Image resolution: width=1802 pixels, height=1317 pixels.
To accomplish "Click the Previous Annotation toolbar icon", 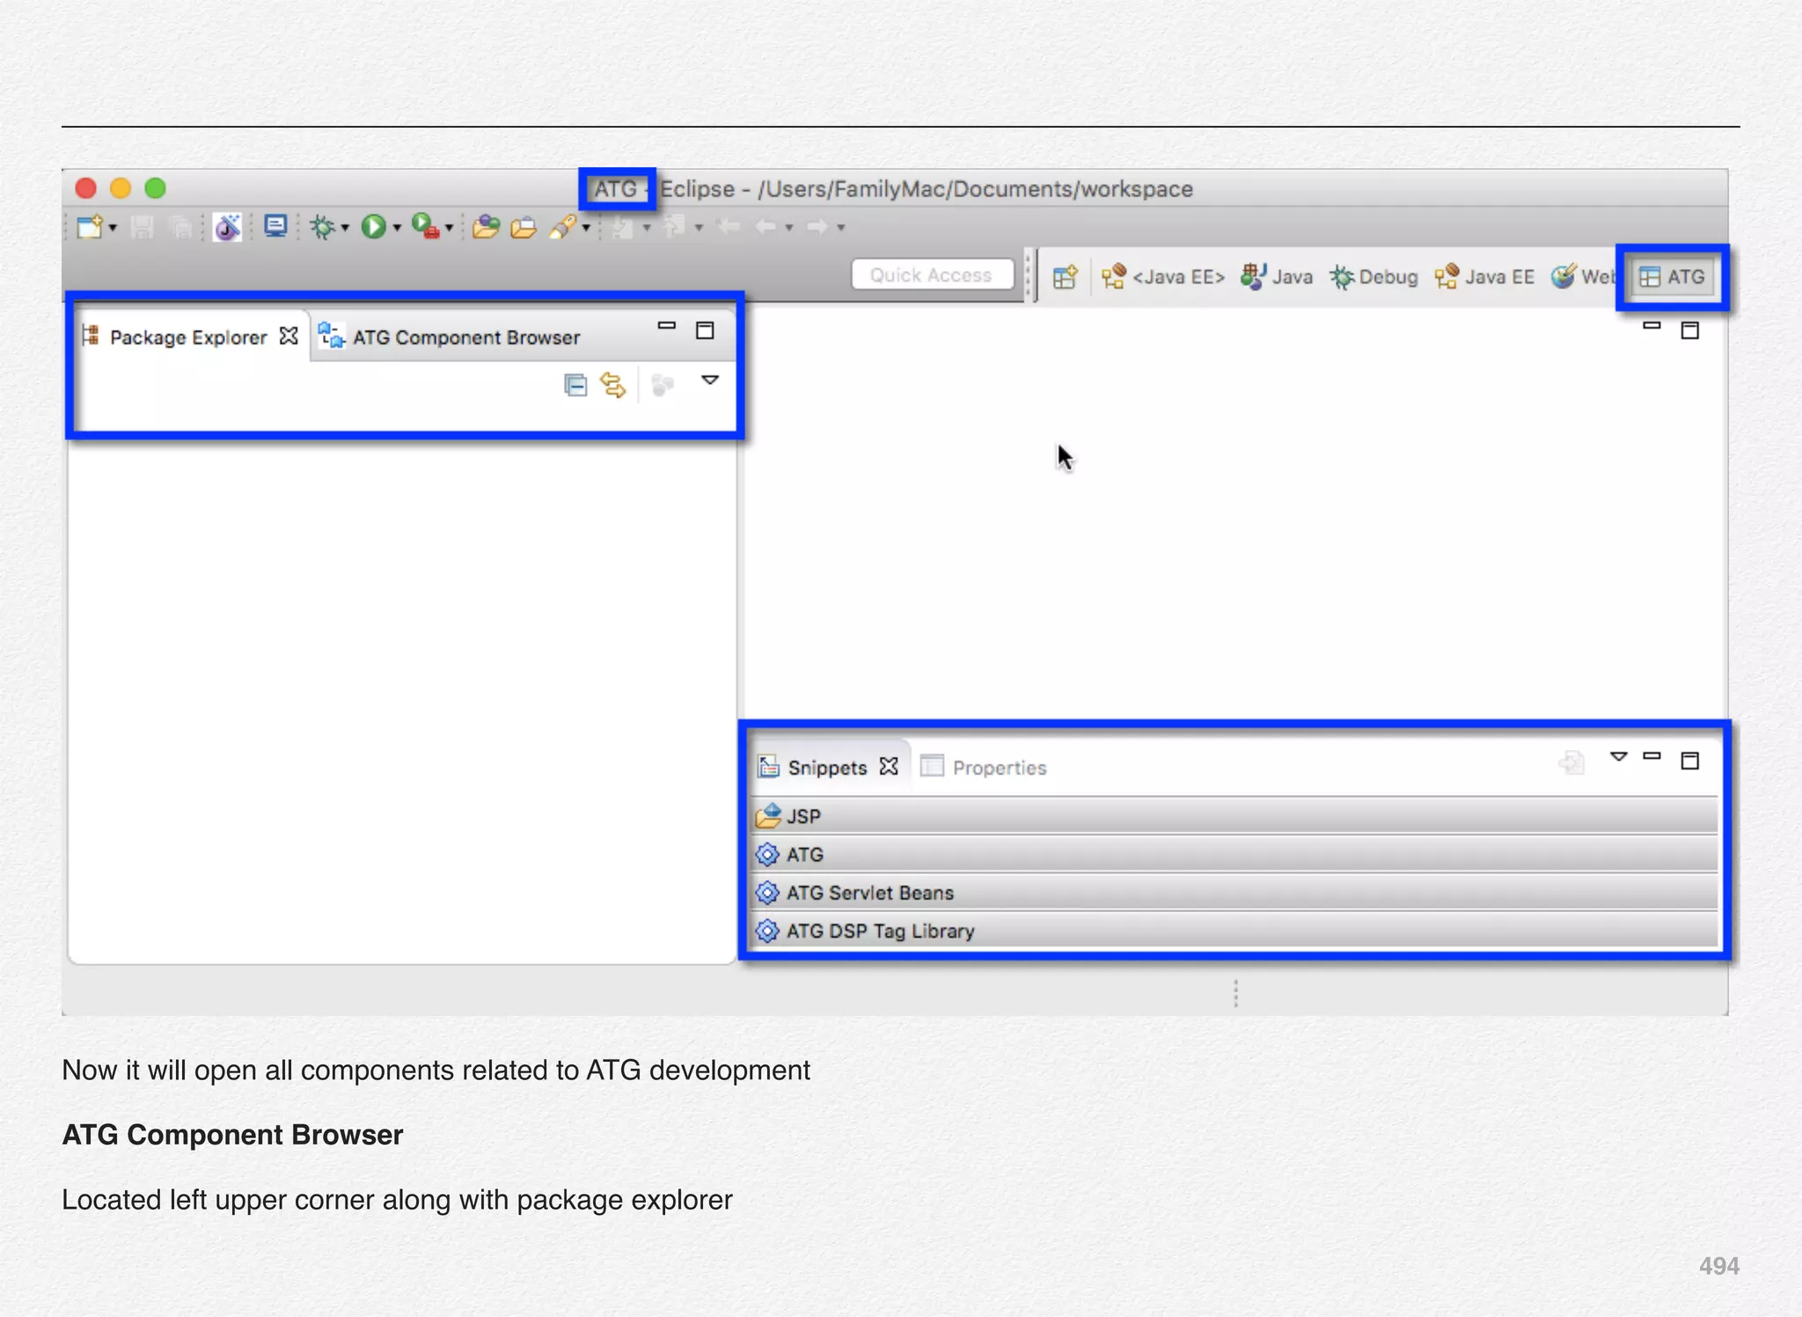I will coord(675,227).
